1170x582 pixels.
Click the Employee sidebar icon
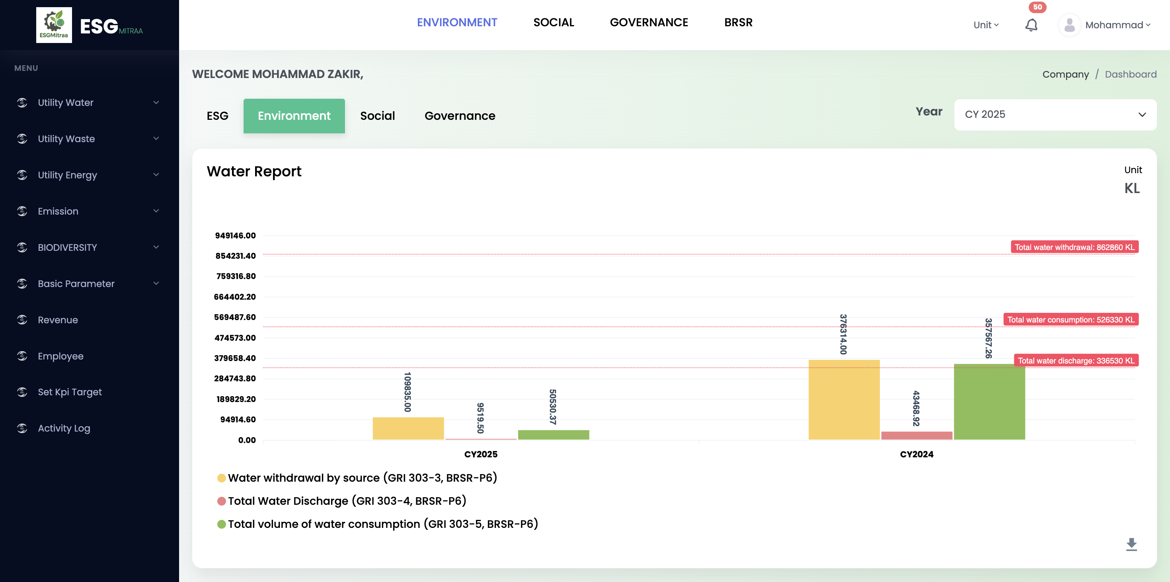coord(22,356)
